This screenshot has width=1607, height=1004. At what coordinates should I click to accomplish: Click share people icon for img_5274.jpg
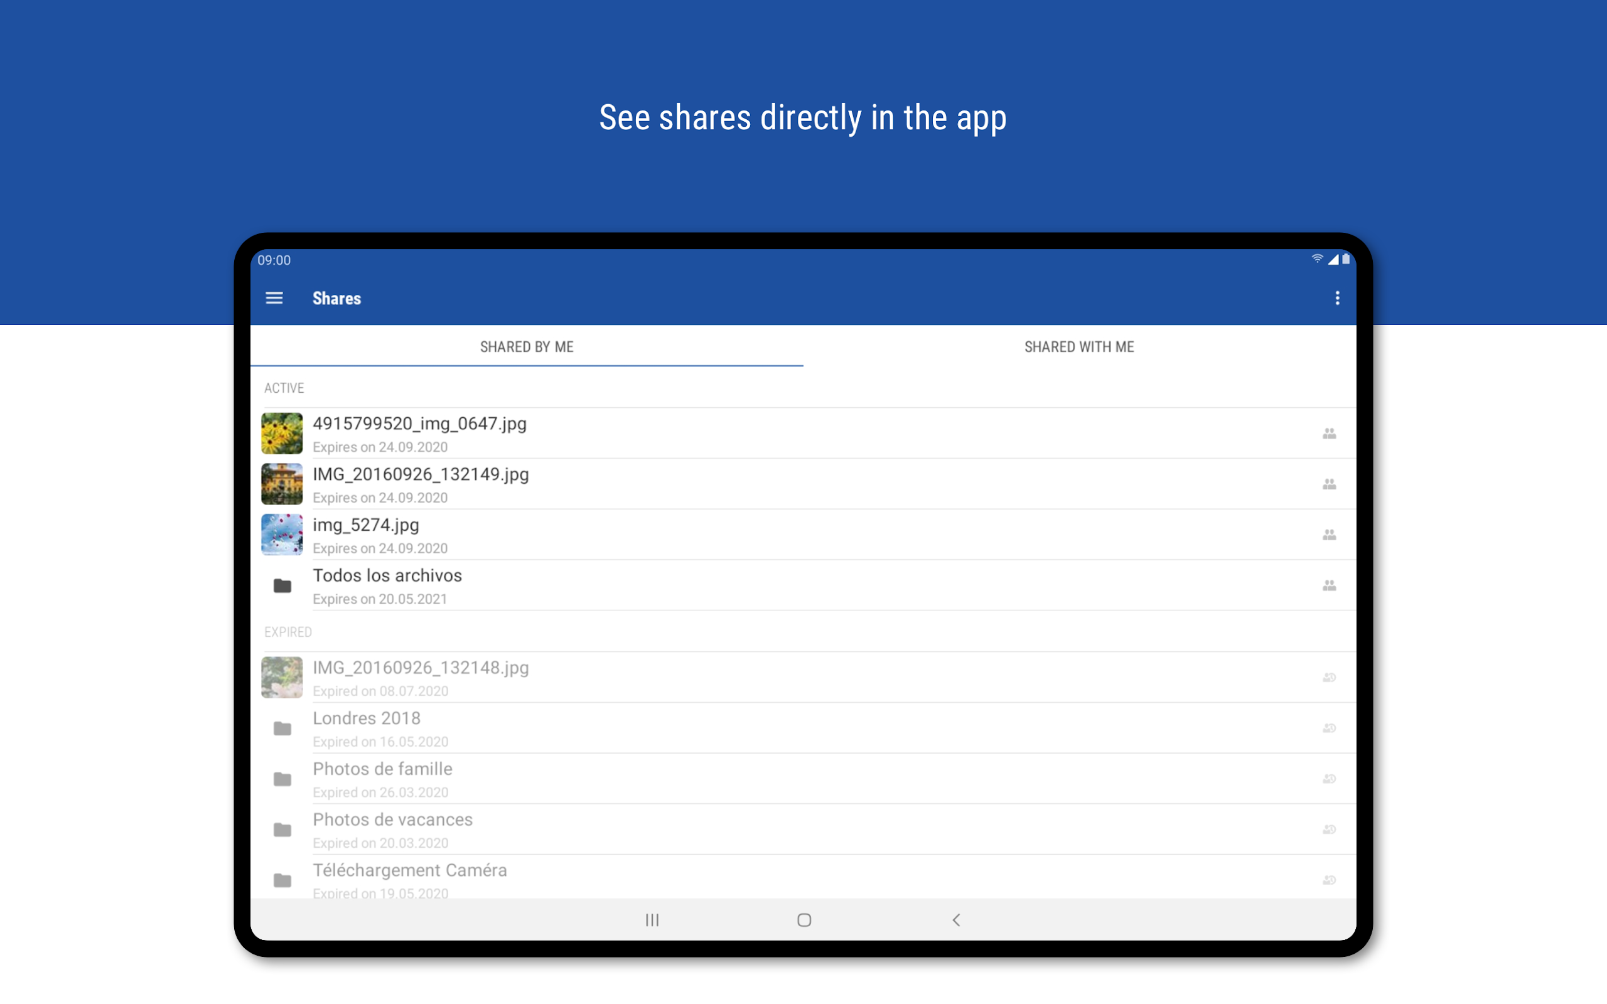[x=1329, y=535]
